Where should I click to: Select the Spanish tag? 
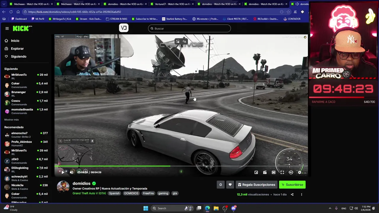[114, 193]
